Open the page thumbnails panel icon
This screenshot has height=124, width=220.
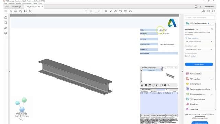click(x=5, y=18)
